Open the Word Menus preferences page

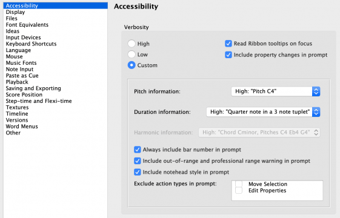click(x=22, y=127)
